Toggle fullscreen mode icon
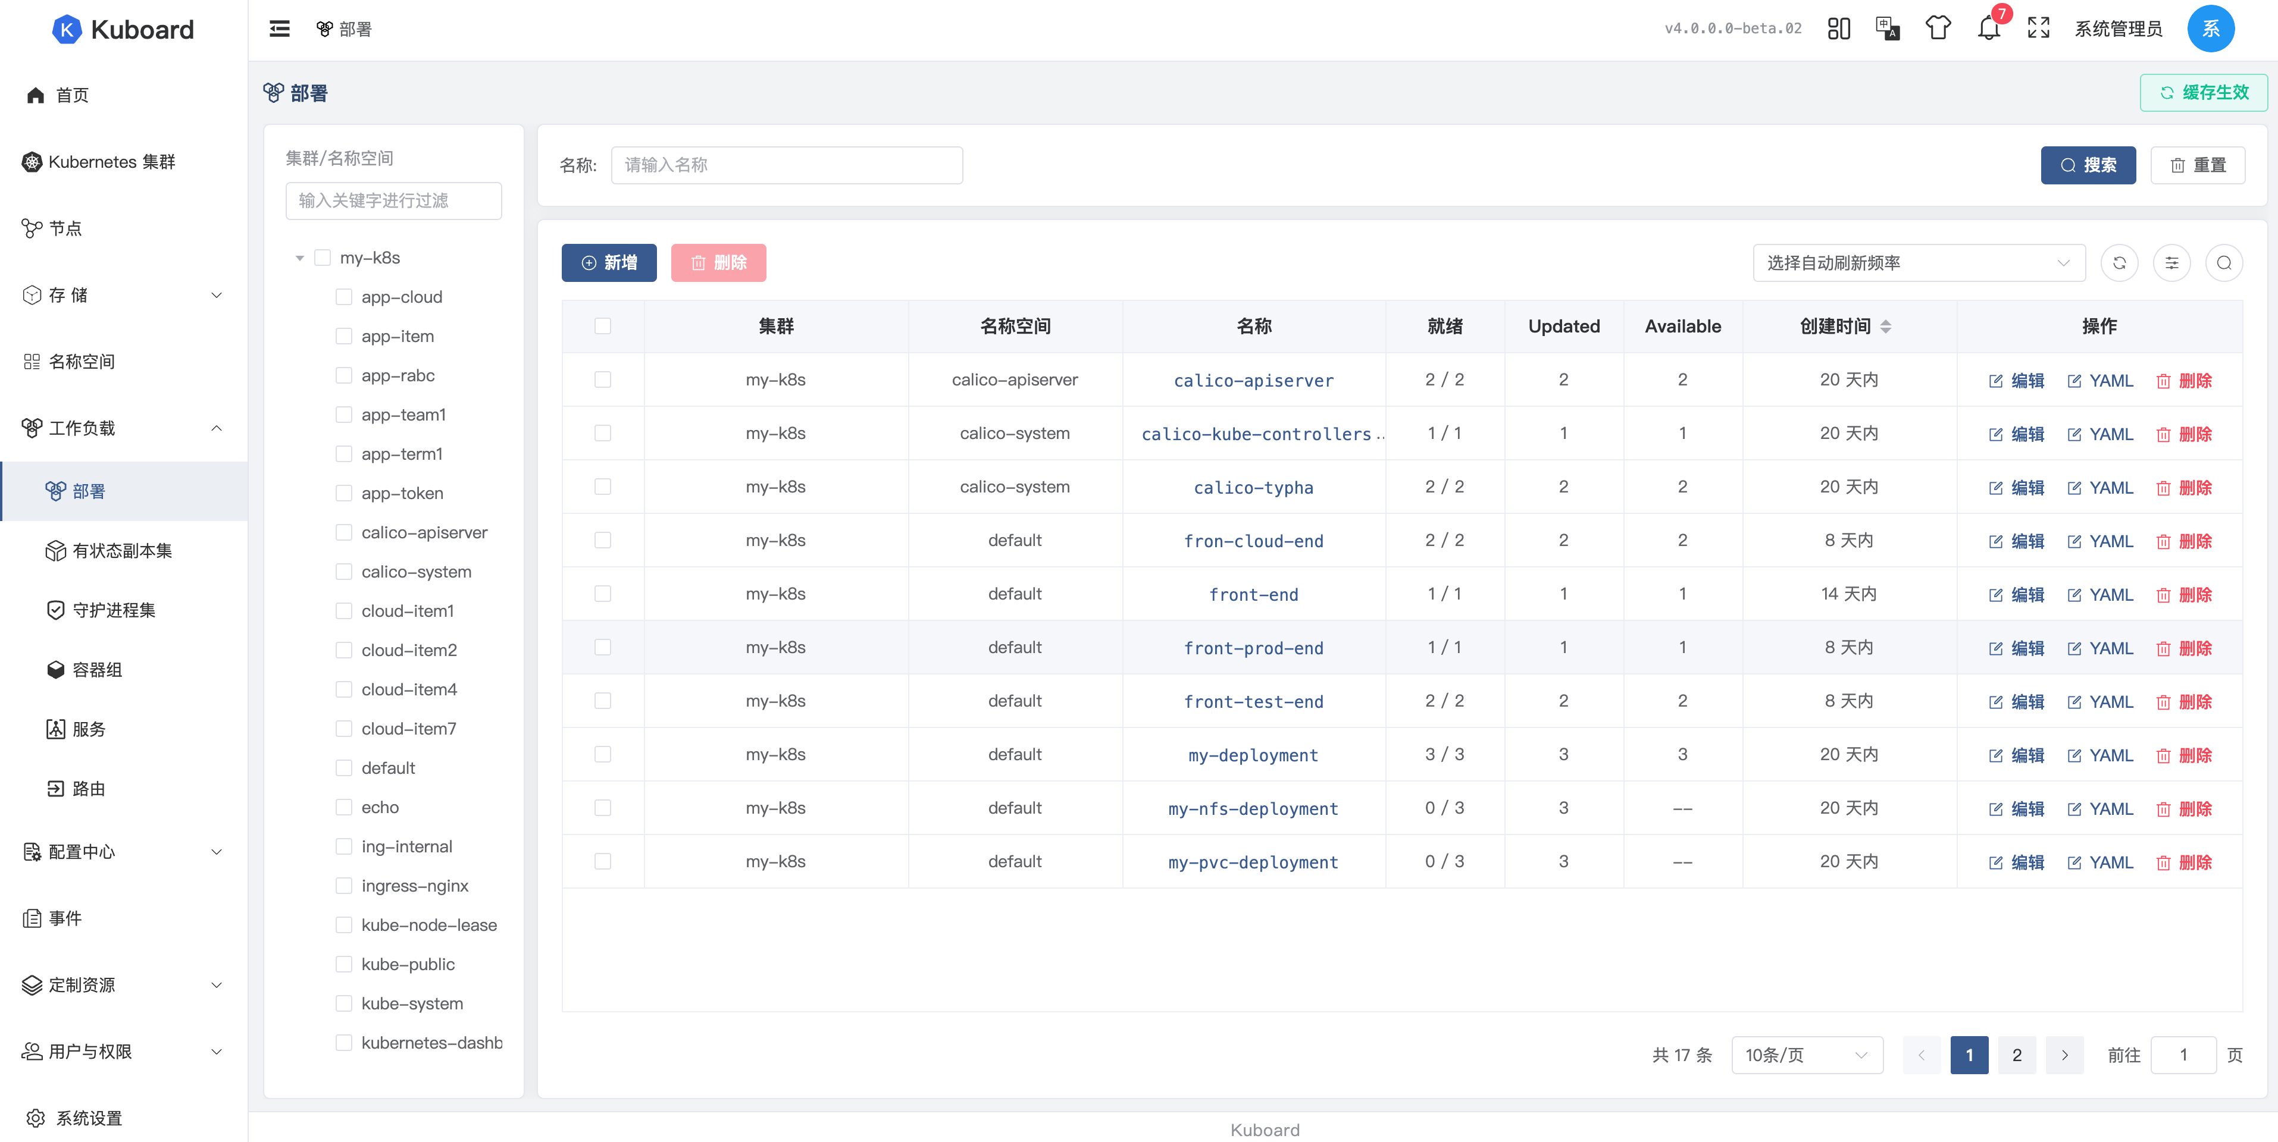Viewport: 2278px width, 1142px height. 2038,29
